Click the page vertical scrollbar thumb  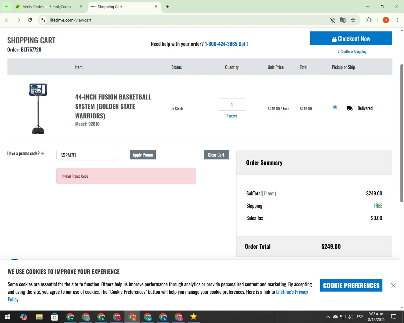[x=402, y=133]
